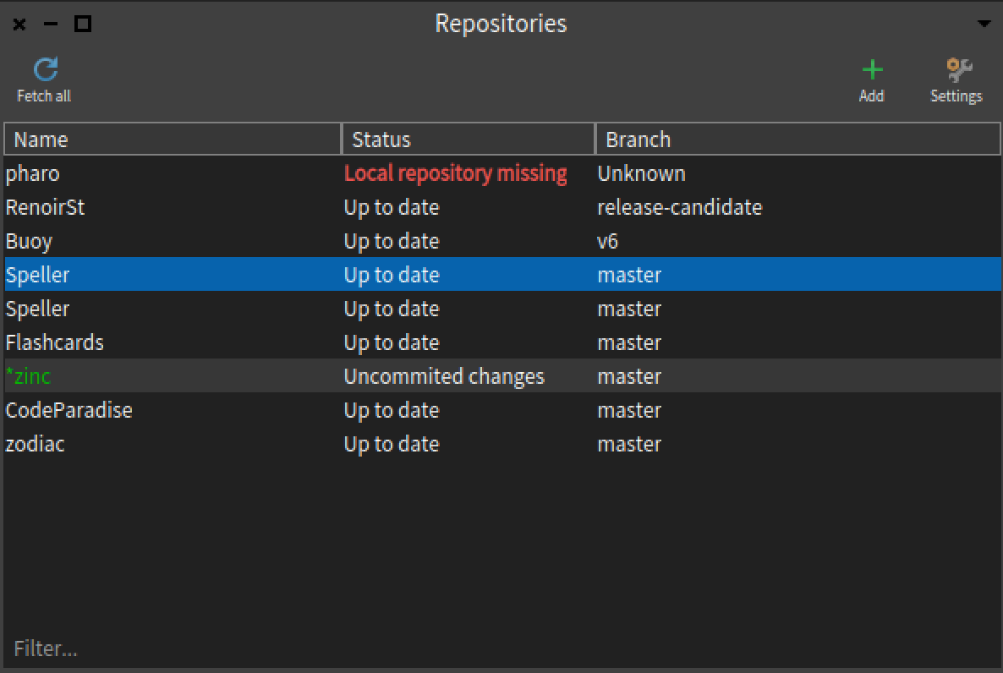Viewport: 1003px width, 673px height.
Task: Sort by the Name column header
Action: point(173,140)
